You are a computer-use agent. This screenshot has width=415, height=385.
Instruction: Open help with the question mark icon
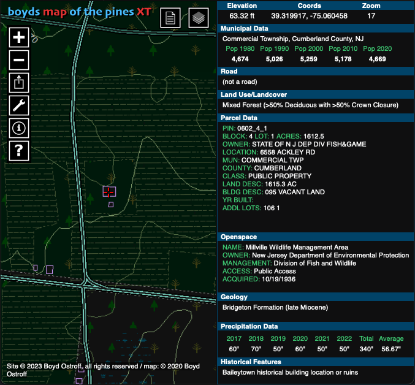tap(19, 150)
